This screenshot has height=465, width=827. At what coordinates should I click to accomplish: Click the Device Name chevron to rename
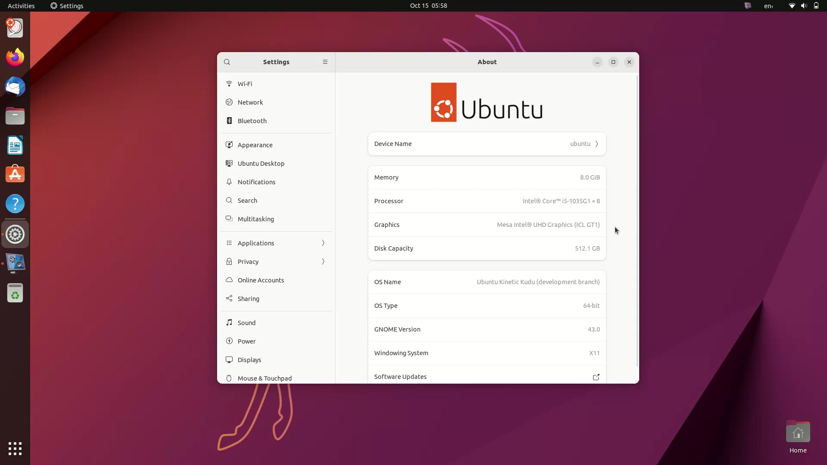pos(597,143)
